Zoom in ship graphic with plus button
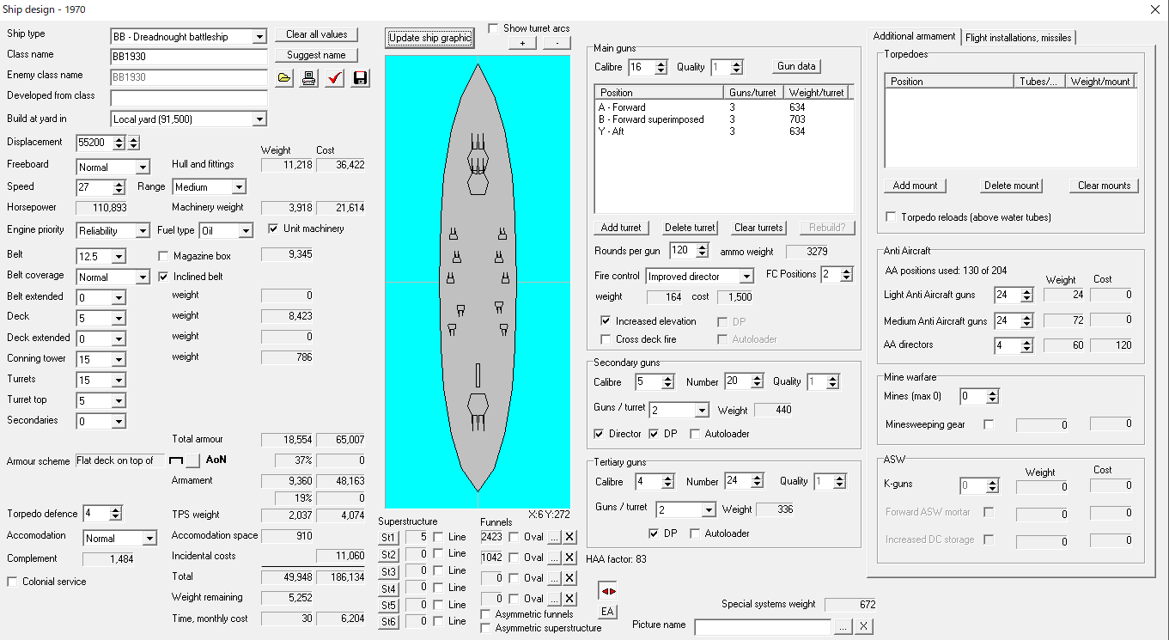The width and height of the screenshot is (1169, 640). (522, 43)
